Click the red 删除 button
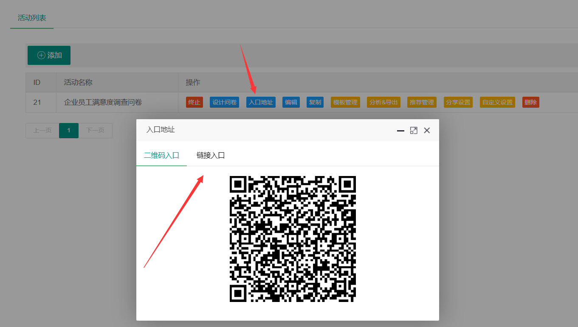The image size is (578, 327). click(530, 102)
